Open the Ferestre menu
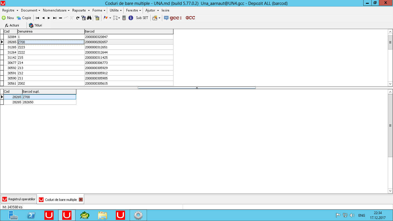 coord(134,10)
